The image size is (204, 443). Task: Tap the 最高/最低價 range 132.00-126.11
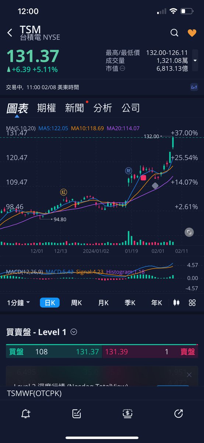pyautogui.click(x=167, y=53)
